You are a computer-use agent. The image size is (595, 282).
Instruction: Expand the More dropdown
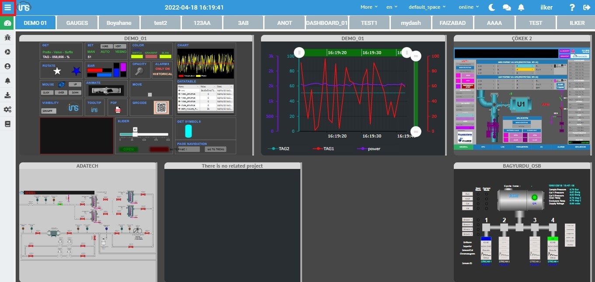pyautogui.click(x=369, y=7)
